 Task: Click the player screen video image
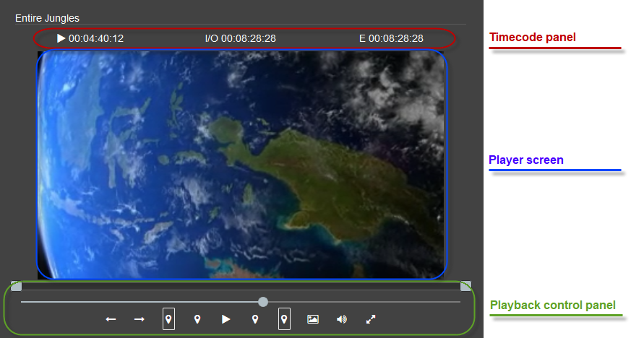coord(241,165)
